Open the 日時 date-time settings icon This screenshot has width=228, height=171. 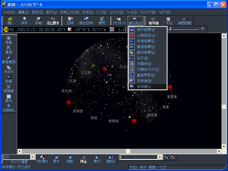(70, 21)
